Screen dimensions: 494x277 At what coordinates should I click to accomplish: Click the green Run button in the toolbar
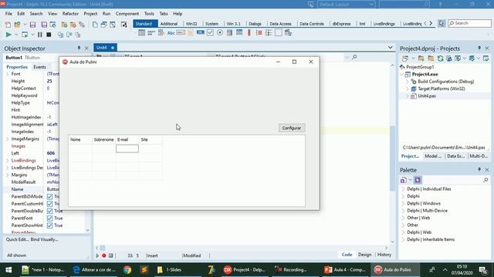click(x=8, y=35)
